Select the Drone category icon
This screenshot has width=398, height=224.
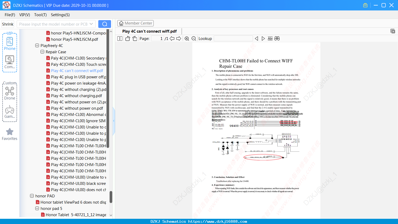10,93
